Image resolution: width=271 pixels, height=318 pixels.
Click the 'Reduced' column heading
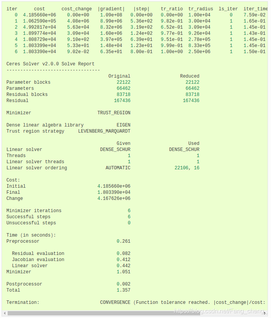tap(189, 76)
